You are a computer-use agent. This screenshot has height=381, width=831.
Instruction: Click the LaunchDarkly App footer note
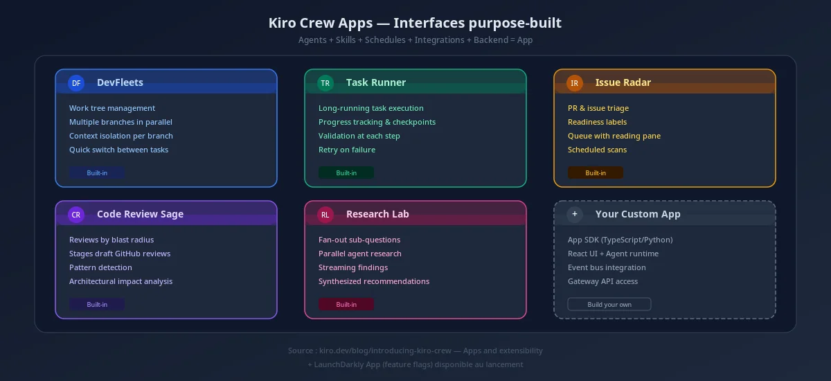[x=415, y=364]
